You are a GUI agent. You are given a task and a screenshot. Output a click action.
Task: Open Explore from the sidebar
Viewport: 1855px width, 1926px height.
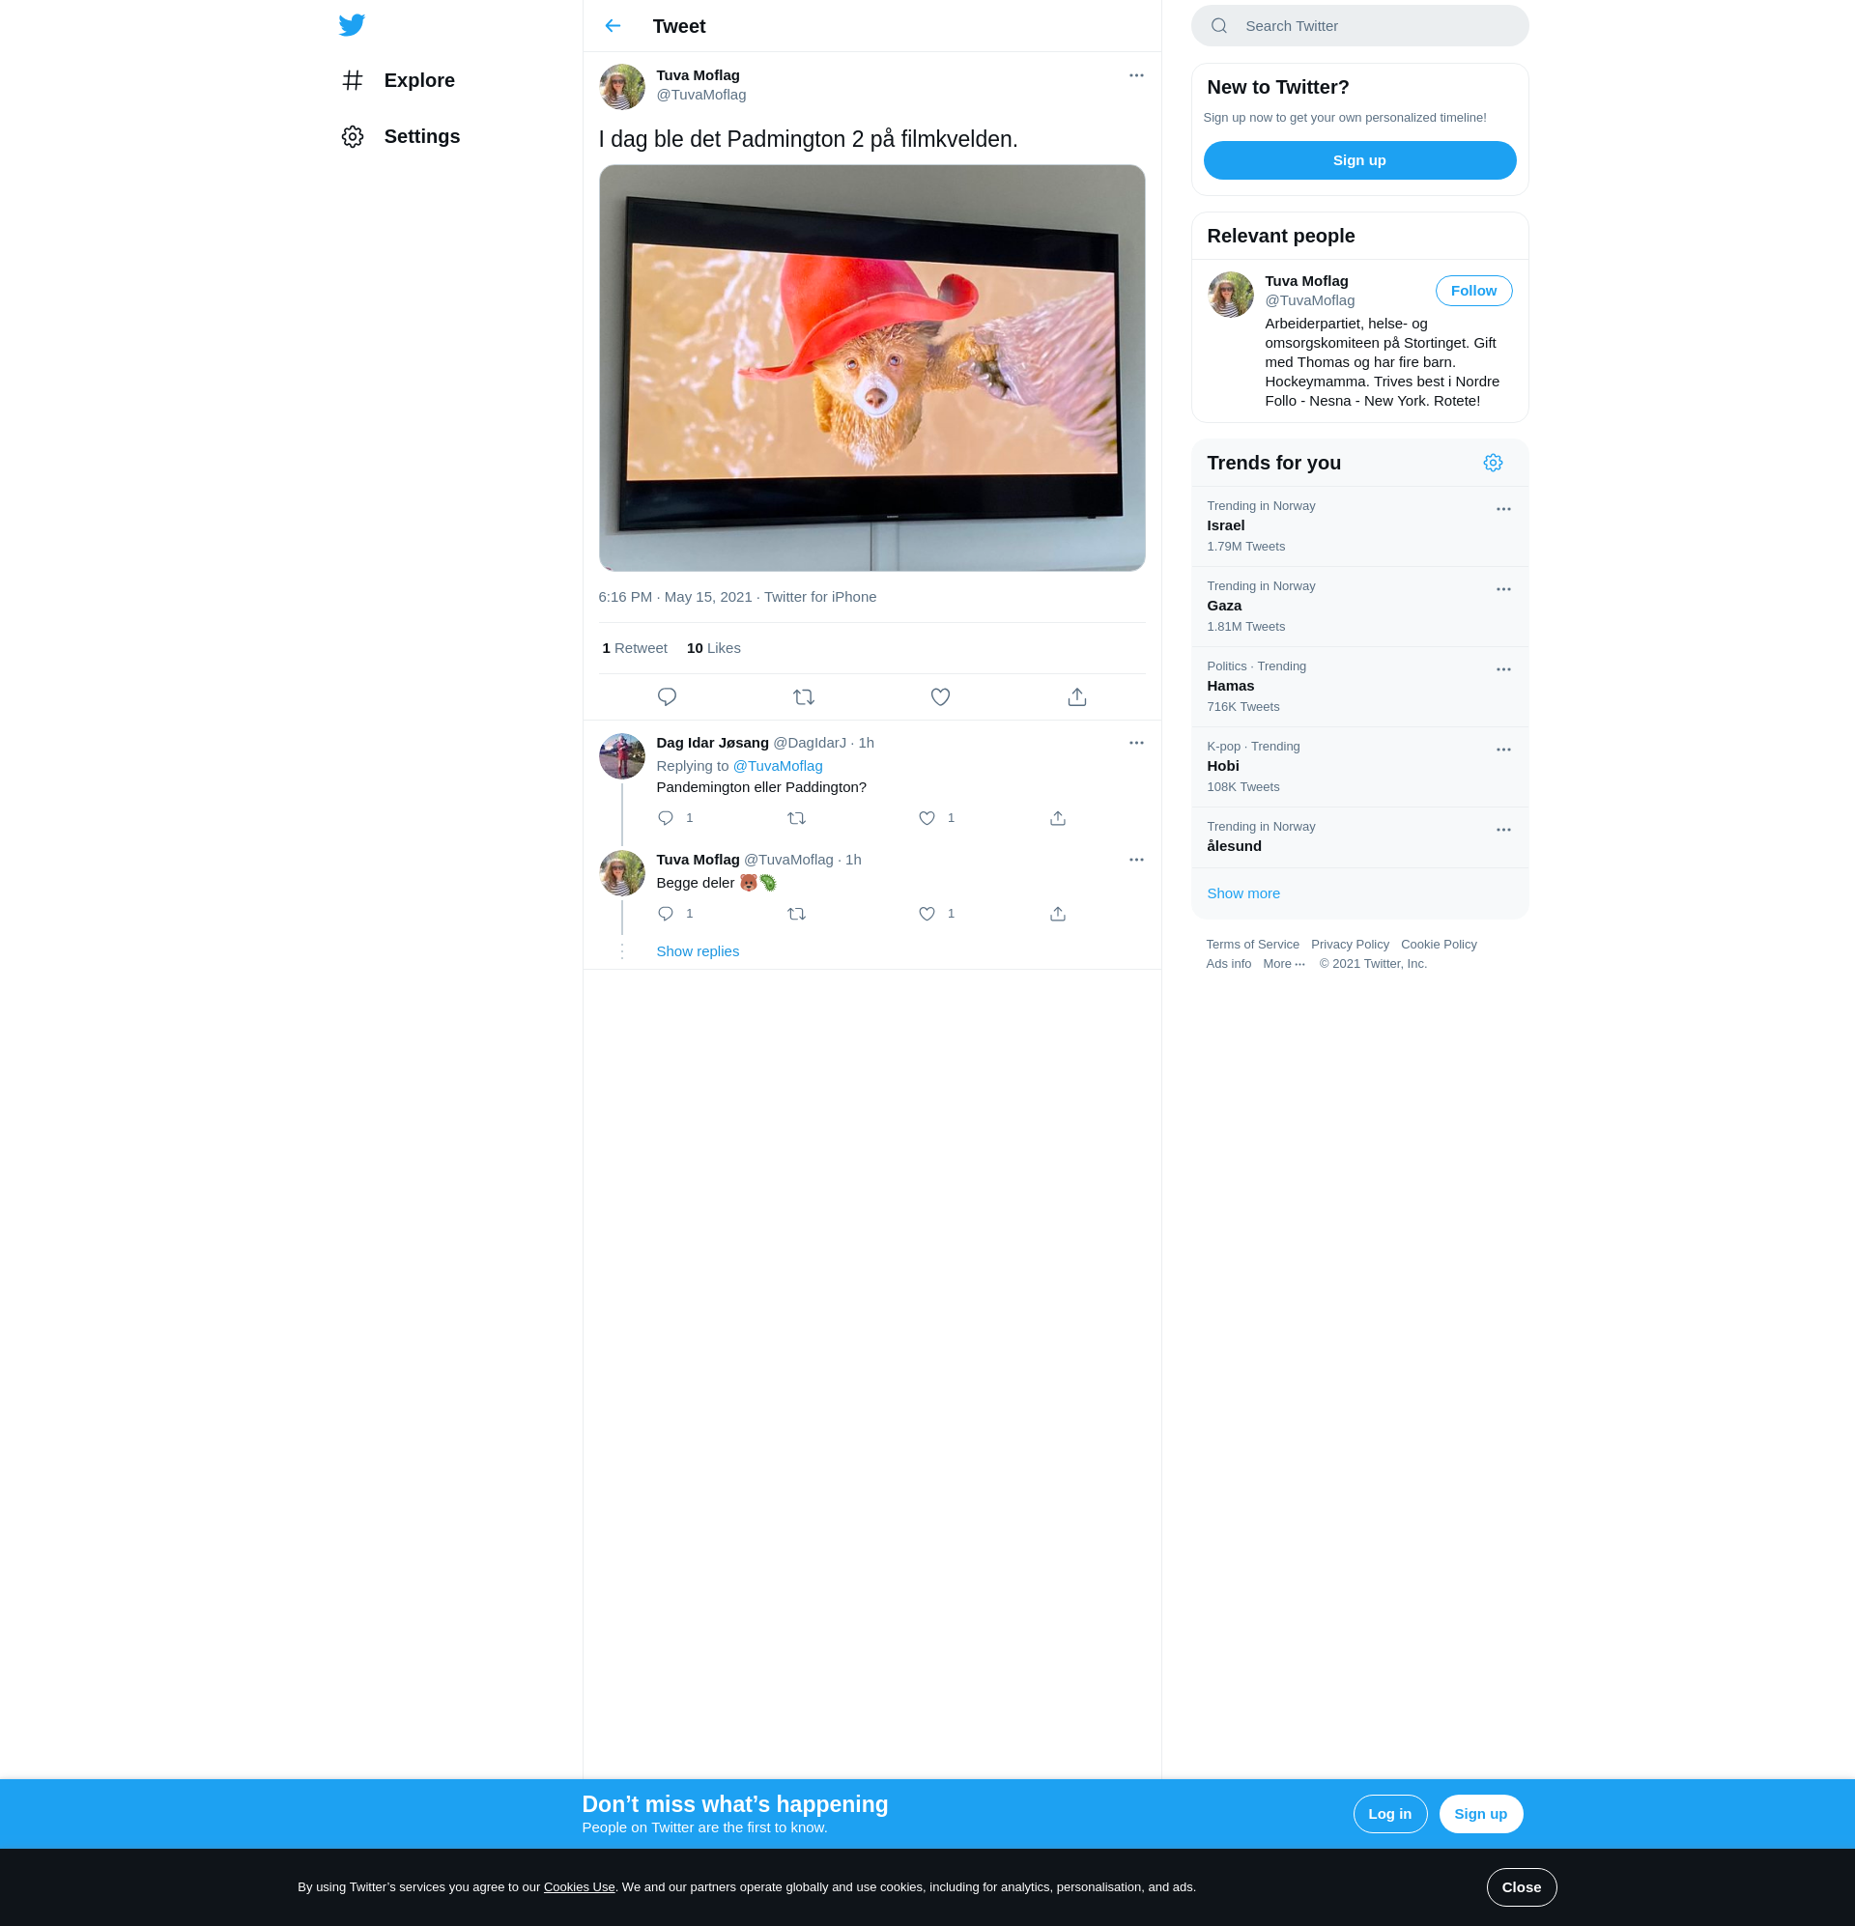pyautogui.click(x=398, y=80)
